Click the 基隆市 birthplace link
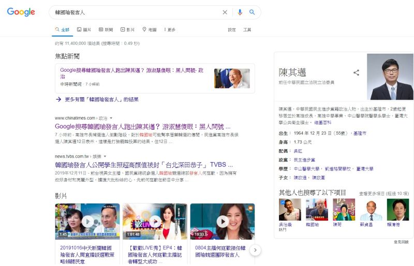The image size is (414, 266). [x=360, y=133]
